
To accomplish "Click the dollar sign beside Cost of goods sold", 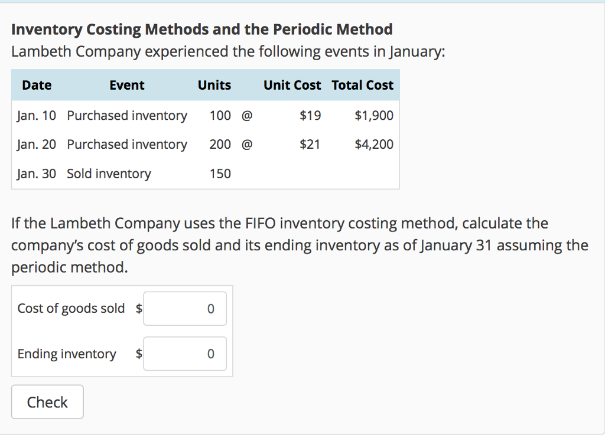I will [138, 308].
